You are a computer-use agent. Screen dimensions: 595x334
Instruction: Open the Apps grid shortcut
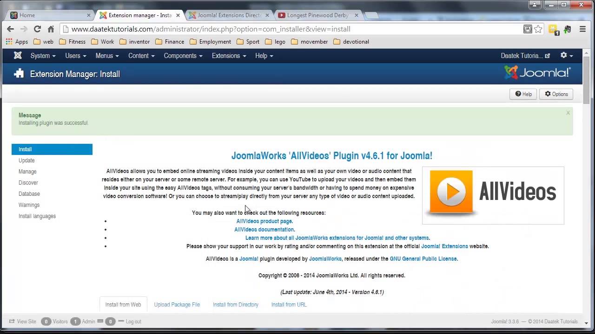tap(17, 42)
